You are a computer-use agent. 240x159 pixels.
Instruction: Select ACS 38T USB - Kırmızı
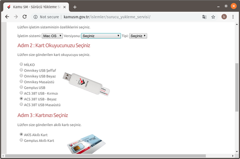[x=21, y=93]
